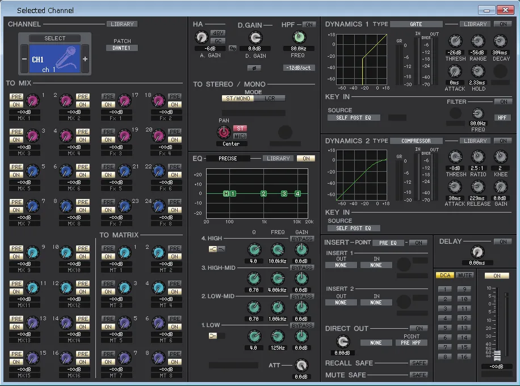Viewport: 520px width, 386px height.
Task: Select LCR mode
Action: click(270, 98)
